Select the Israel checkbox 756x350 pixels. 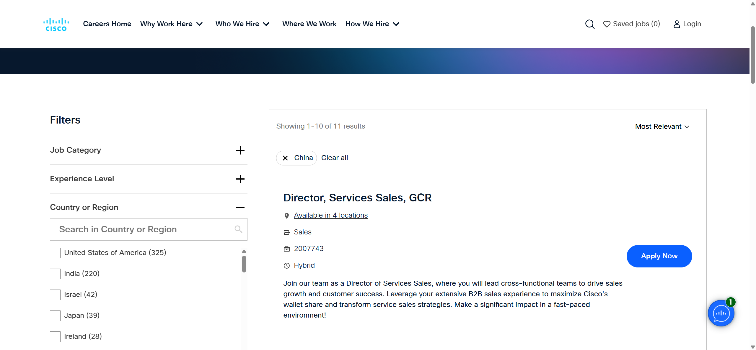point(55,295)
